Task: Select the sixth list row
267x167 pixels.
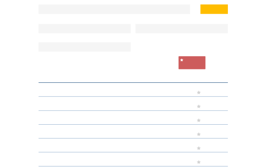Action: pyautogui.click(x=133, y=159)
